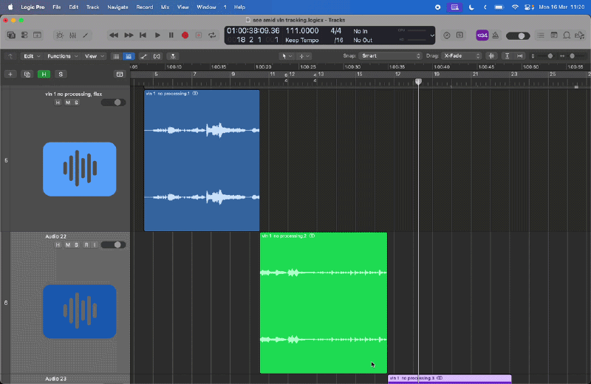Image resolution: width=591 pixels, height=384 pixels.
Task: Select the list view button highlighted blue
Action: (x=129, y=56)
